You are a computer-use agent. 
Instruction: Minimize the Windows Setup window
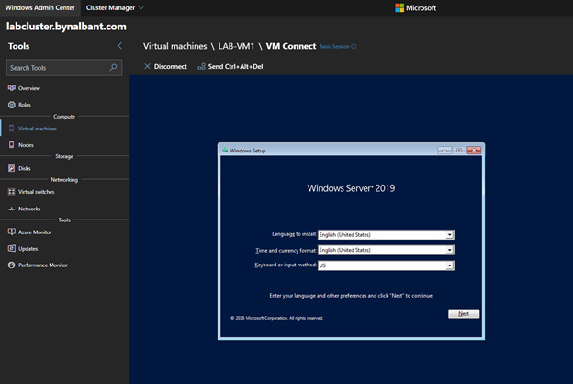444,151
